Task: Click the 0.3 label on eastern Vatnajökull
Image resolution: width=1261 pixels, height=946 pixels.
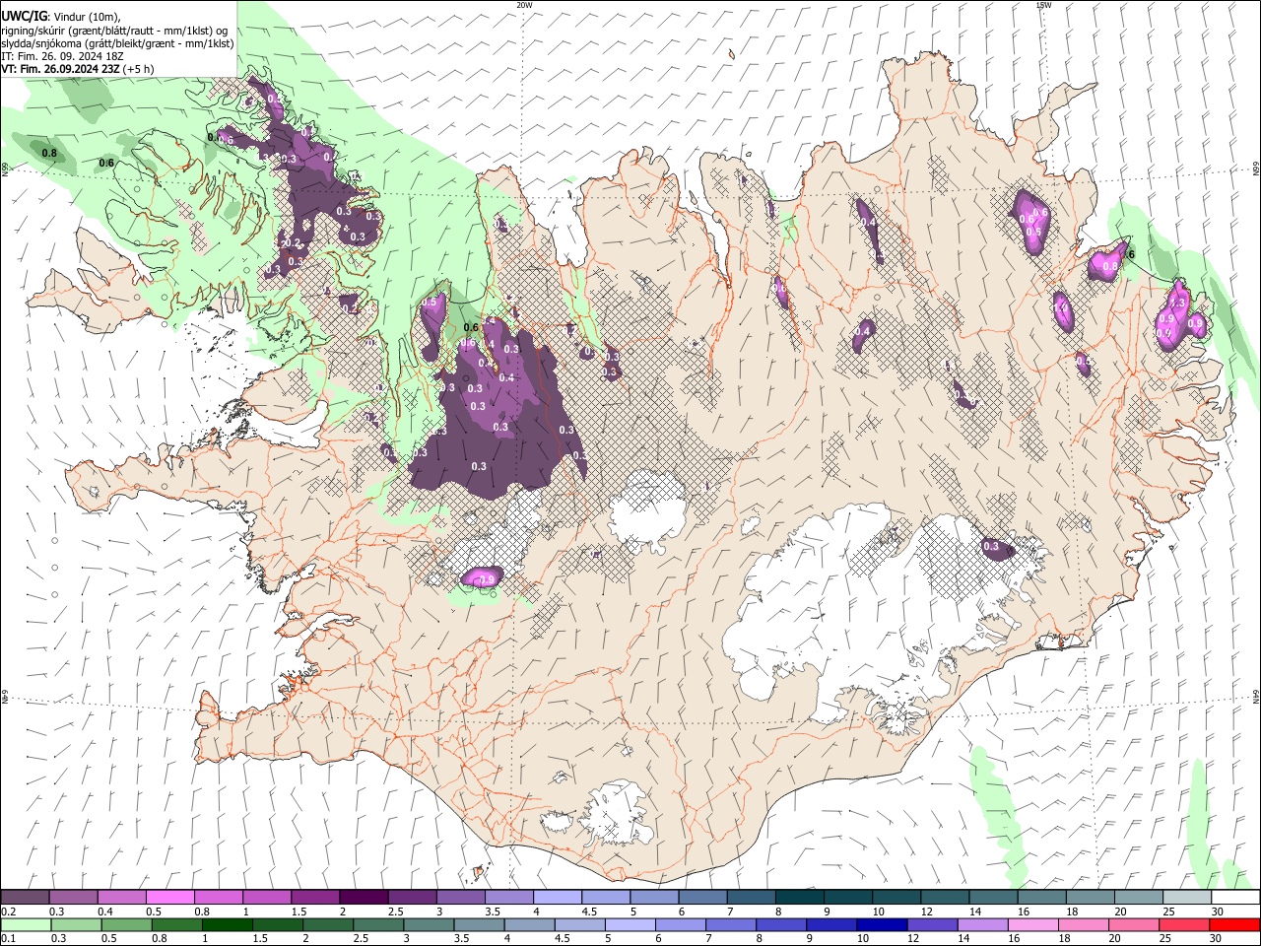Action: 991,546
